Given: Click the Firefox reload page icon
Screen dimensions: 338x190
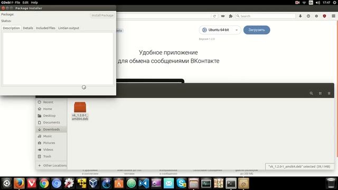Looking at the screenshot, I should click(214, 16).
